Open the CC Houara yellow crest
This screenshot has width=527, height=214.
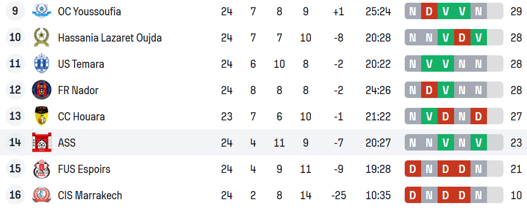point(42,116)
